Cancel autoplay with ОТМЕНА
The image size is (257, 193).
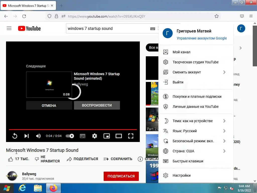click(49, 105)
